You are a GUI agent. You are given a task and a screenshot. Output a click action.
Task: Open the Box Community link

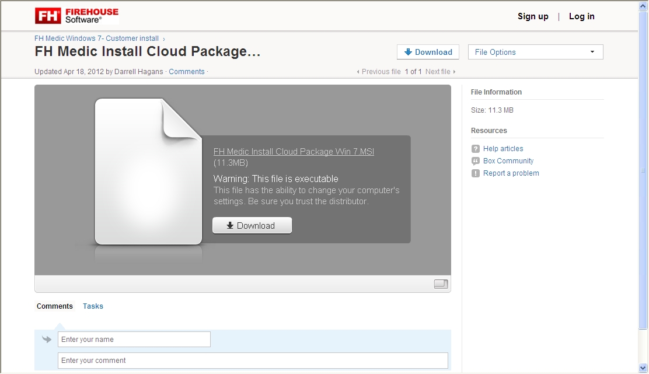tap(508, 161)
